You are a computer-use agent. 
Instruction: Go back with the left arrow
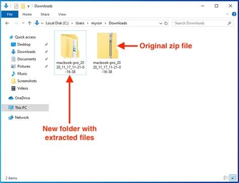tap(7, 23)
